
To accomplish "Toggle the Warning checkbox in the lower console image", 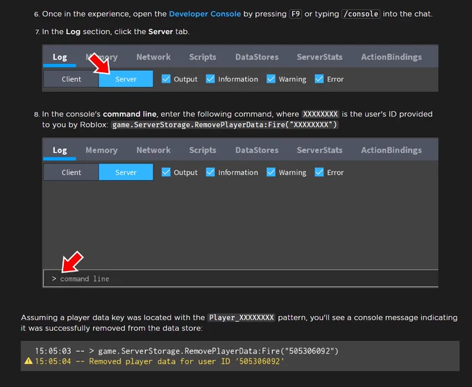I will coord(271,172).
